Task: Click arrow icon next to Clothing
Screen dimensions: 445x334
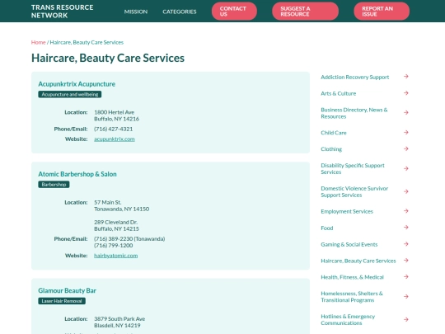Action: click(406, 148)
